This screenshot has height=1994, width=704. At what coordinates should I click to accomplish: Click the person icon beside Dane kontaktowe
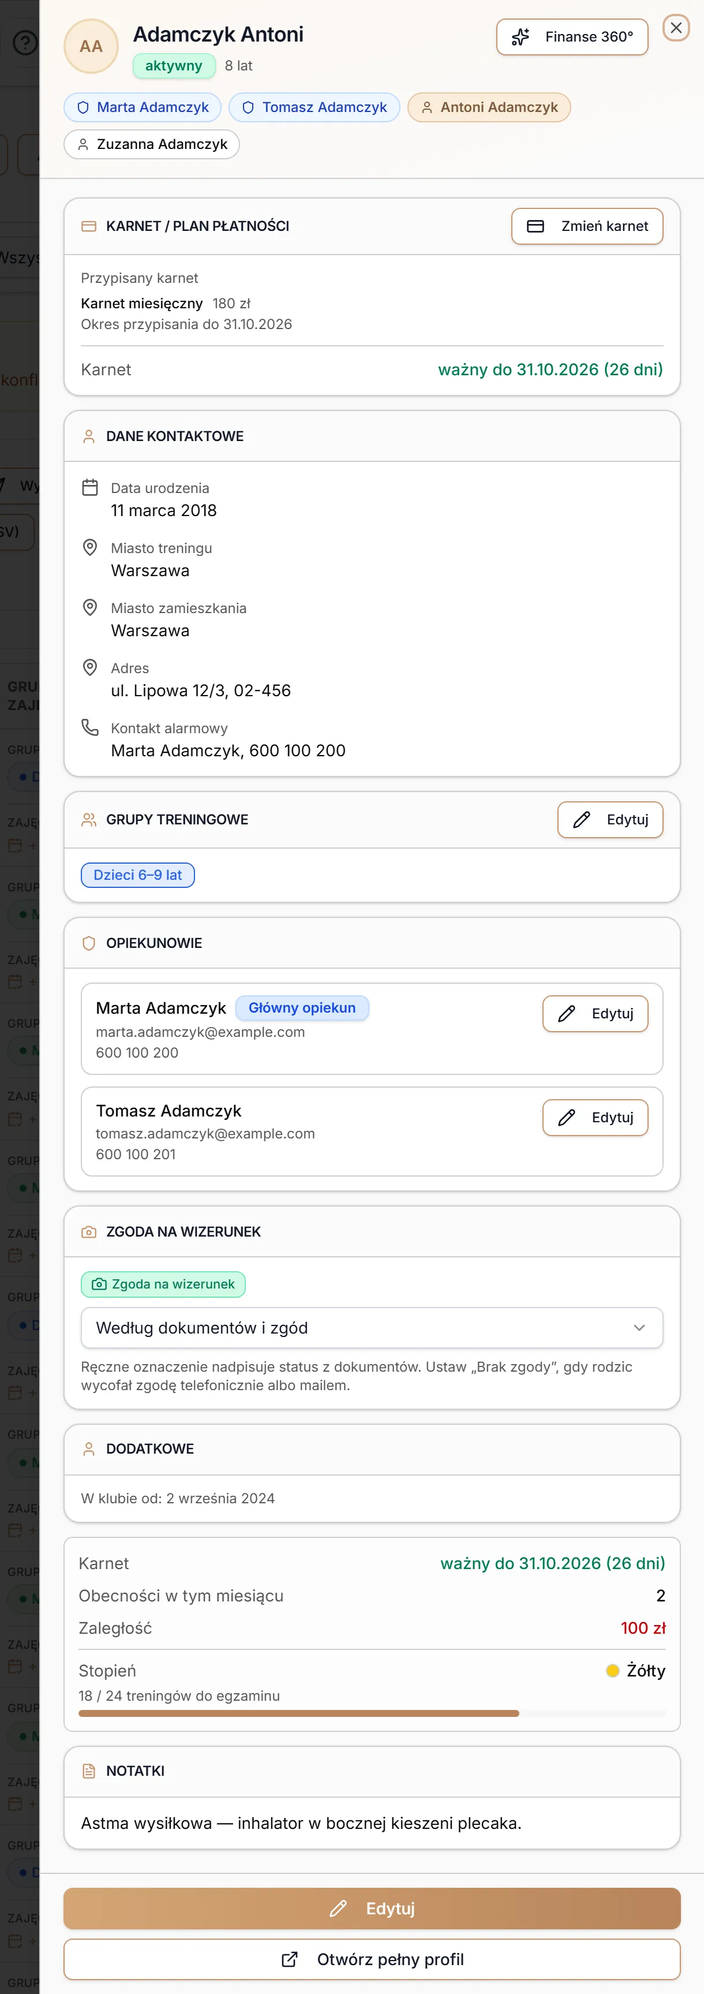click(89, 436)
